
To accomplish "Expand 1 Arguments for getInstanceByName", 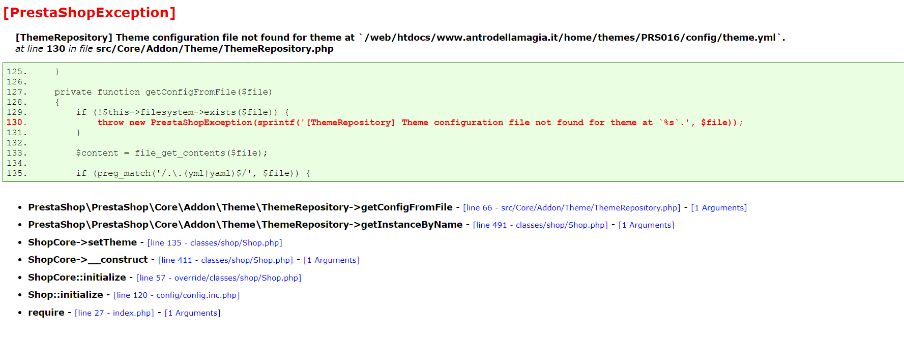I will coord(646,225).
